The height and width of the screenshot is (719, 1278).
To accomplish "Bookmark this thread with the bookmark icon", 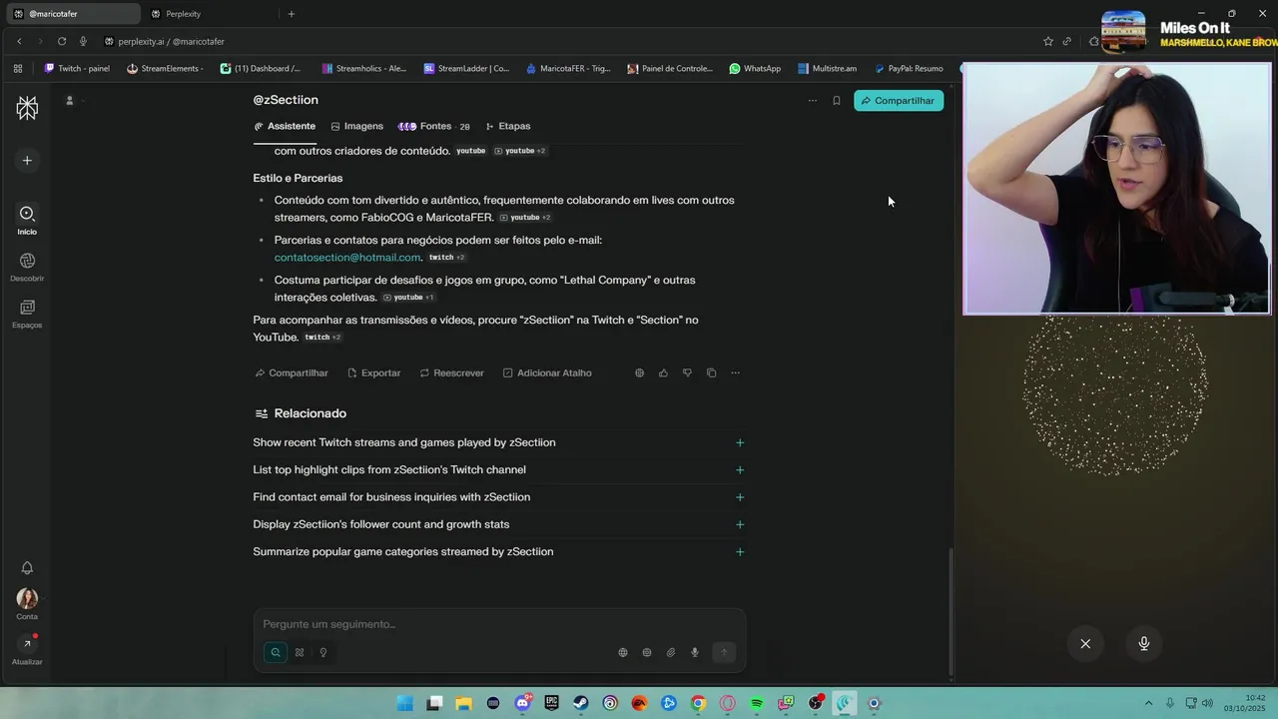I will click(837, 101).
